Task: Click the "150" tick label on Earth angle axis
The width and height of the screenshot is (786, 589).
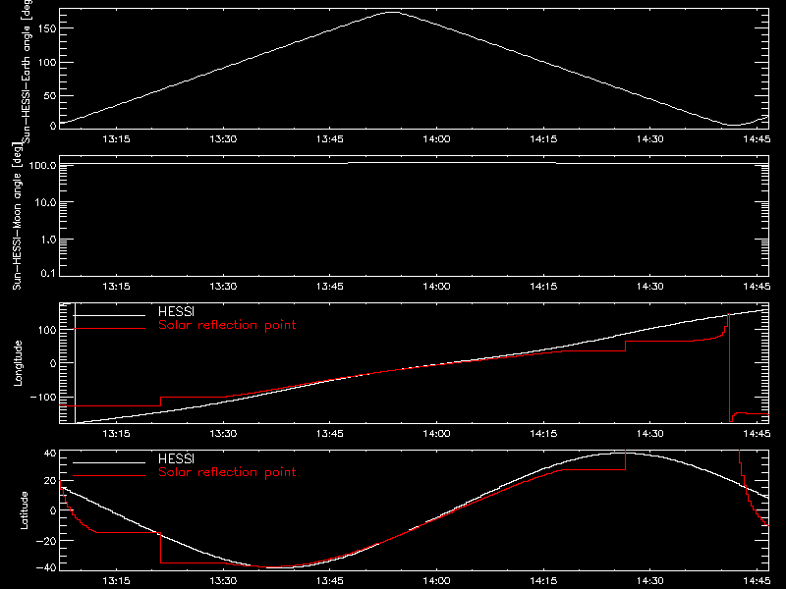Action: coord(47,29)
